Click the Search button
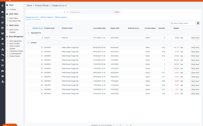 coord(117,12)
